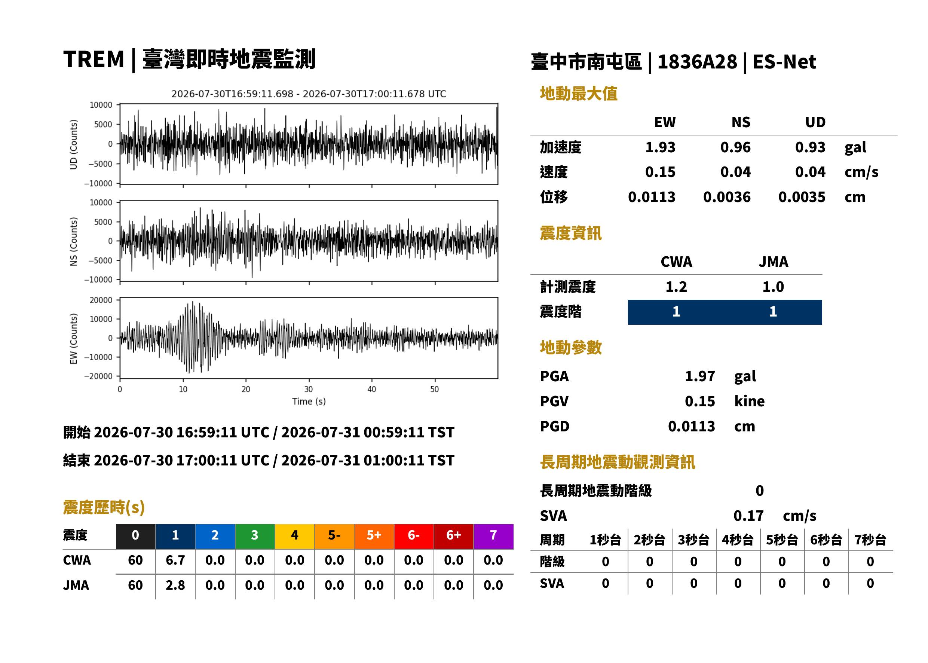Click the TREM title heading
This screenshot has height=663, width=928.
pos(189,59)
